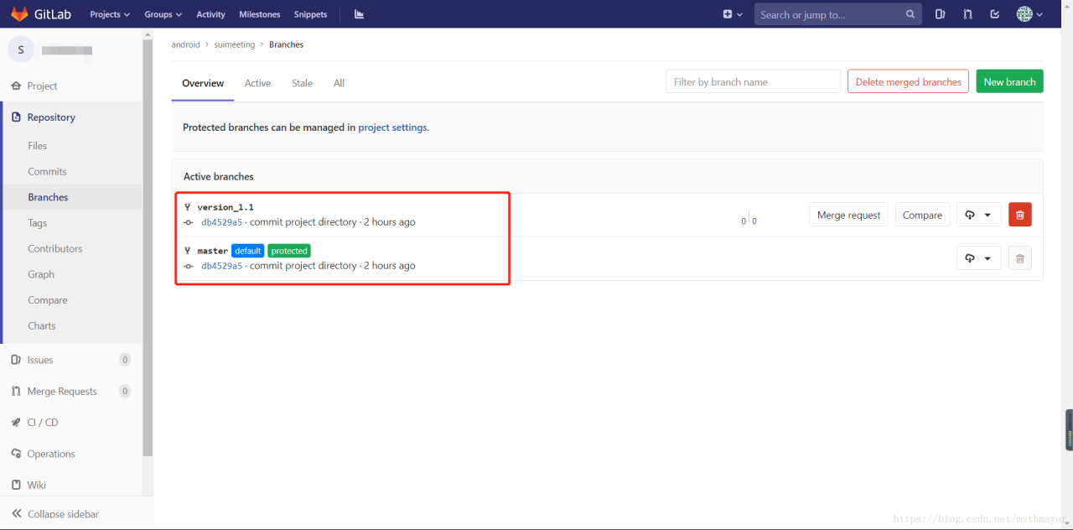Focus the Filter by branch name field
The height and width of the screenshot is (530, 1073).
[x=754, y=81]
